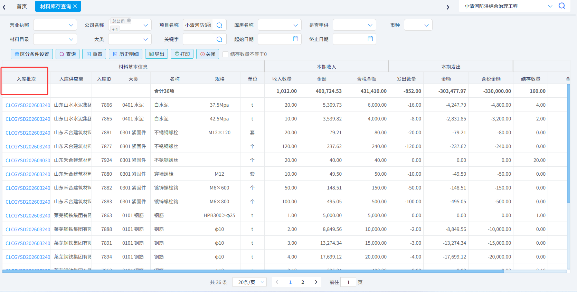Open the calendar icon for 终止日期
The height and width of the screenshot is (292, 577).
[x=370, y=39]
